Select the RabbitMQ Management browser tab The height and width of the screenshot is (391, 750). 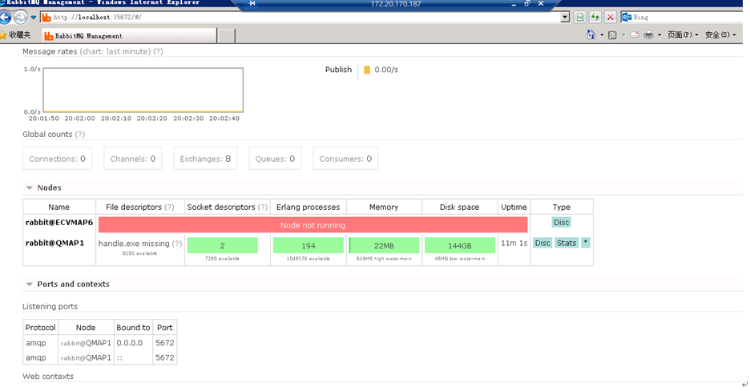(129, 35)
